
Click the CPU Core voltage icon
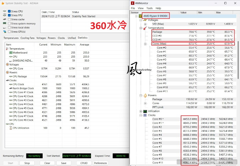click(11, 69)
